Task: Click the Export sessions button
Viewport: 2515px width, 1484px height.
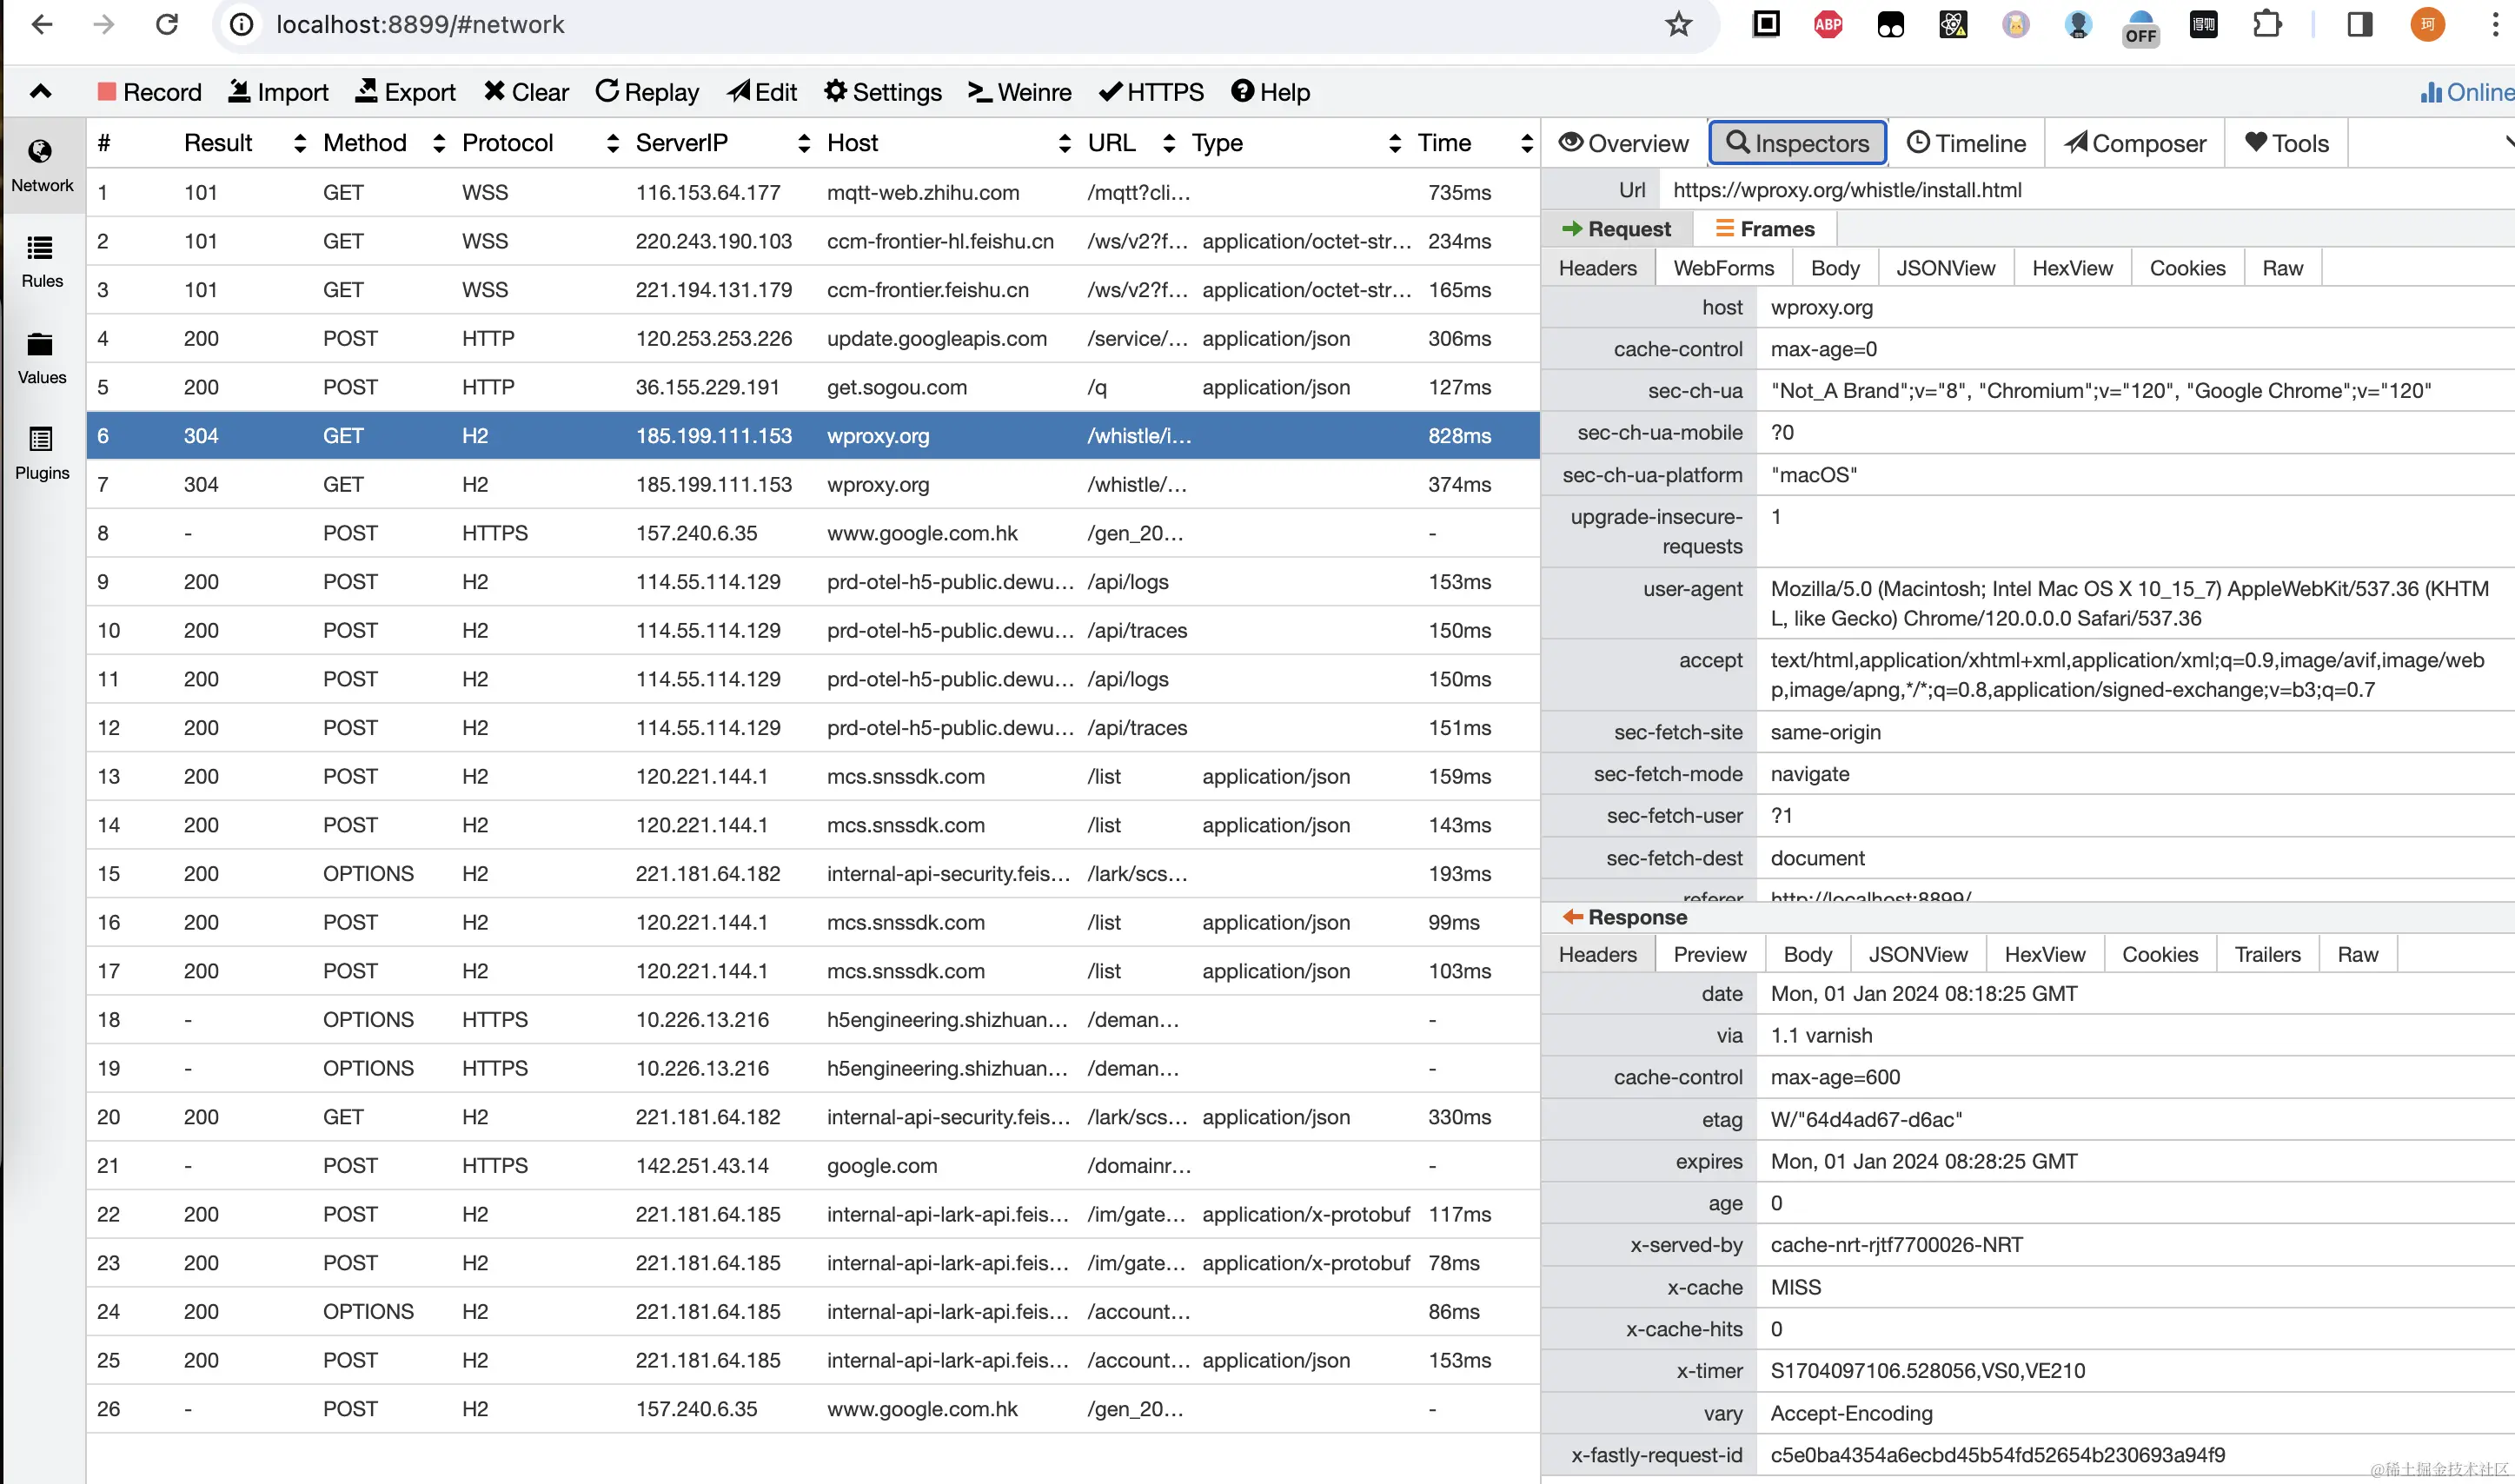Action: pos(405,92)
